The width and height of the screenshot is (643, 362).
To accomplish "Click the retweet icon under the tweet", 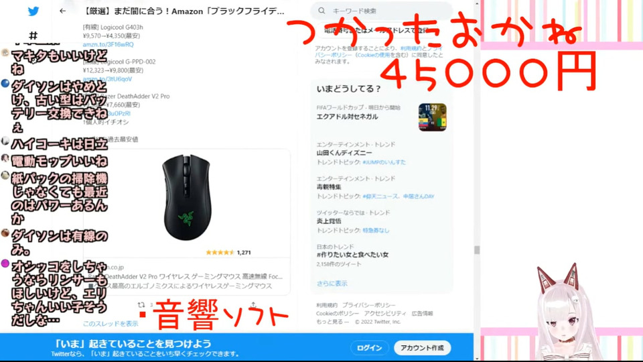I will click(x=141, y=305).
